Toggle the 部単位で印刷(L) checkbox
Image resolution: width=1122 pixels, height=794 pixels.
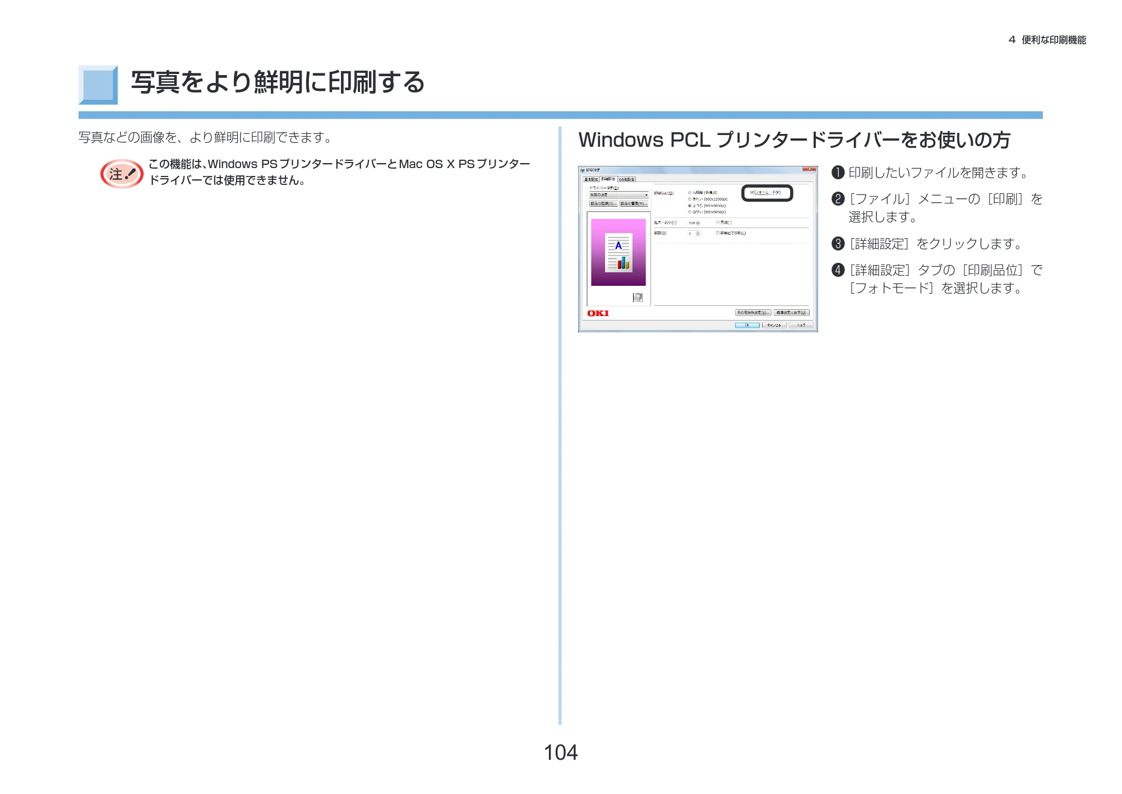click(x=718, y=233)
